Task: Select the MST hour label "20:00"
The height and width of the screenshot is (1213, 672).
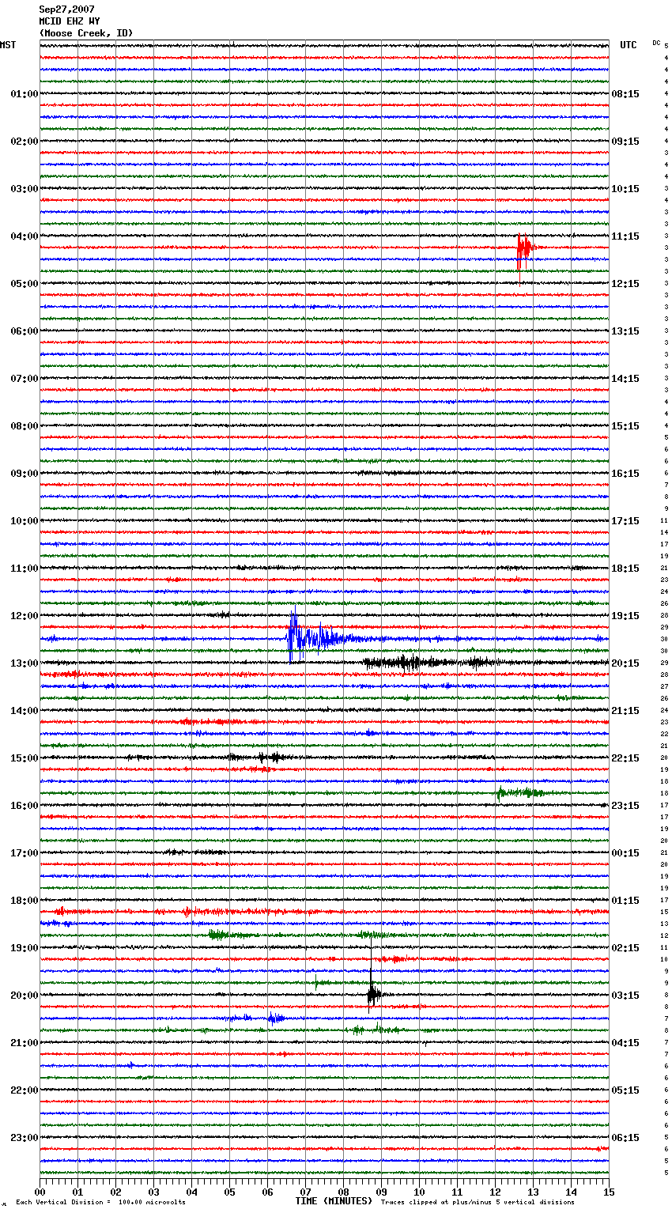Action: click(x=25, y=996)
